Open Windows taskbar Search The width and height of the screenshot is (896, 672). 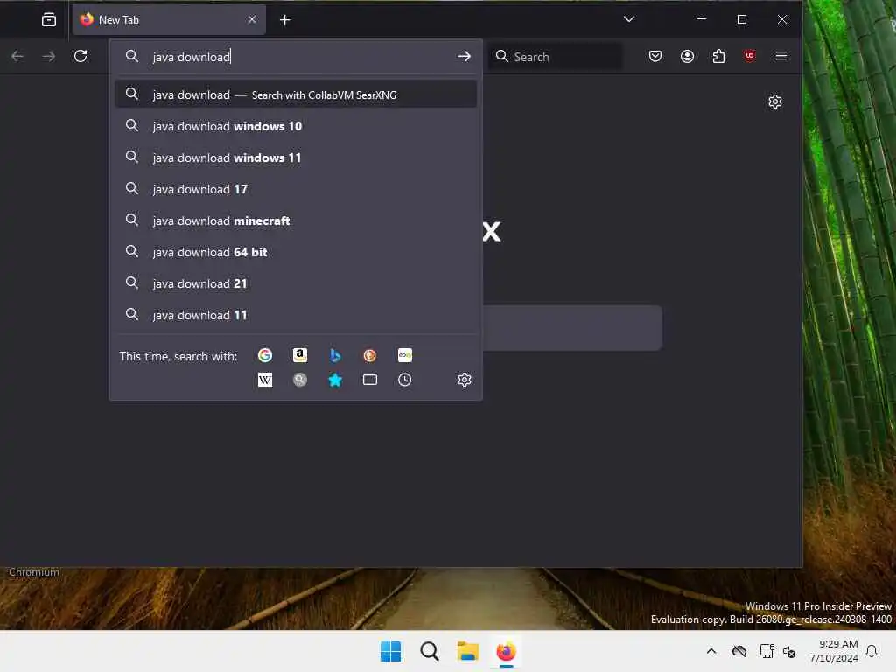click(429, 651)
